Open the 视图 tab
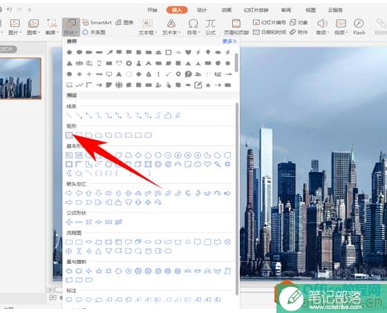Image resolution: width=387 pixels, height=313 pixels. coord(311,10)
